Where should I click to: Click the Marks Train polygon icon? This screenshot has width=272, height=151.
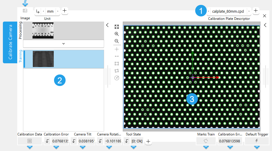click(x=206, y=141)
